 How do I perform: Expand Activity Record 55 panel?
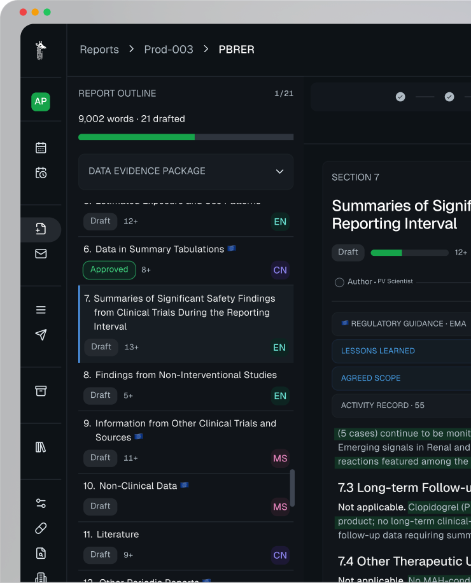(x=401, y=405)
